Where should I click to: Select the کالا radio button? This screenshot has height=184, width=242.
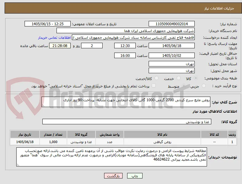pos(196,78)
